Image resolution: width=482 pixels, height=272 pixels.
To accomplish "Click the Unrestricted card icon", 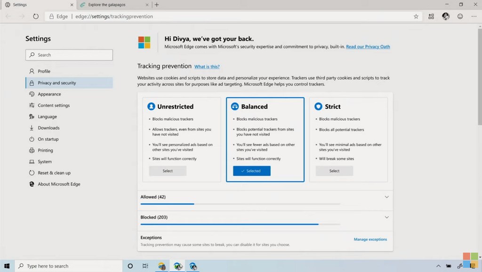I will (x=151, y=107).
